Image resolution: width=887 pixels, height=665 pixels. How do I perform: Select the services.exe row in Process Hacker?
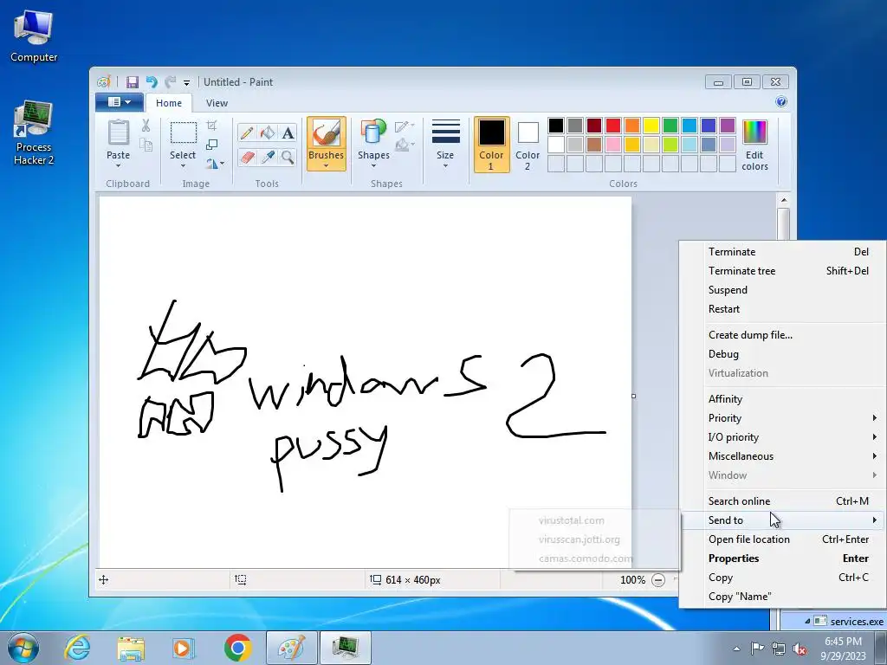[833, 622]
